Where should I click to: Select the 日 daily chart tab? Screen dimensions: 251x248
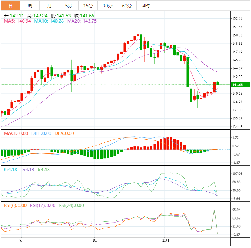[10, 6]
